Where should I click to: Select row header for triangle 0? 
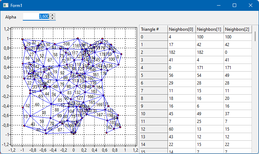(154, 37)
